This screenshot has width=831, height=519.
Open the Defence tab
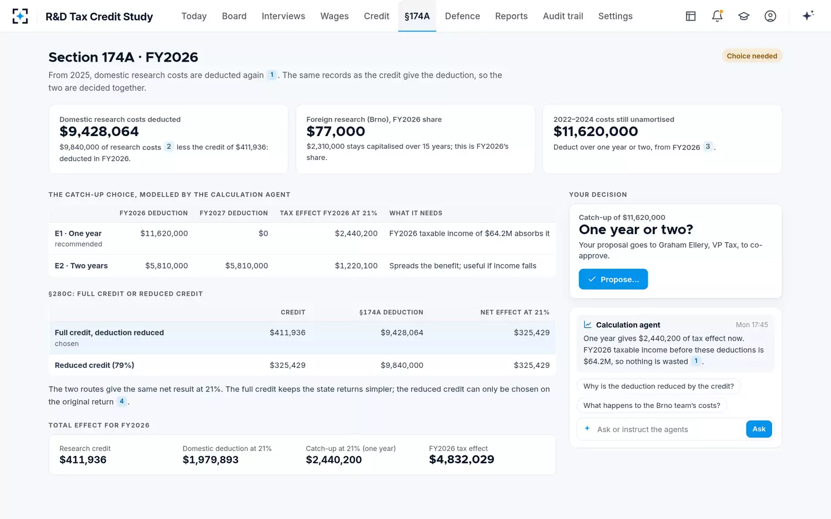462,16
